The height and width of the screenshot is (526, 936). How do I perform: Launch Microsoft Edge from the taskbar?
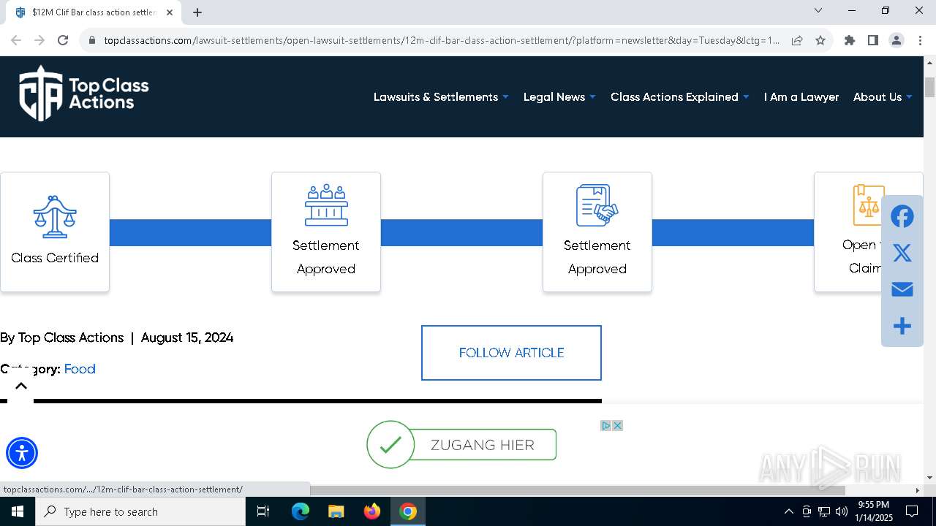[301, 511]
